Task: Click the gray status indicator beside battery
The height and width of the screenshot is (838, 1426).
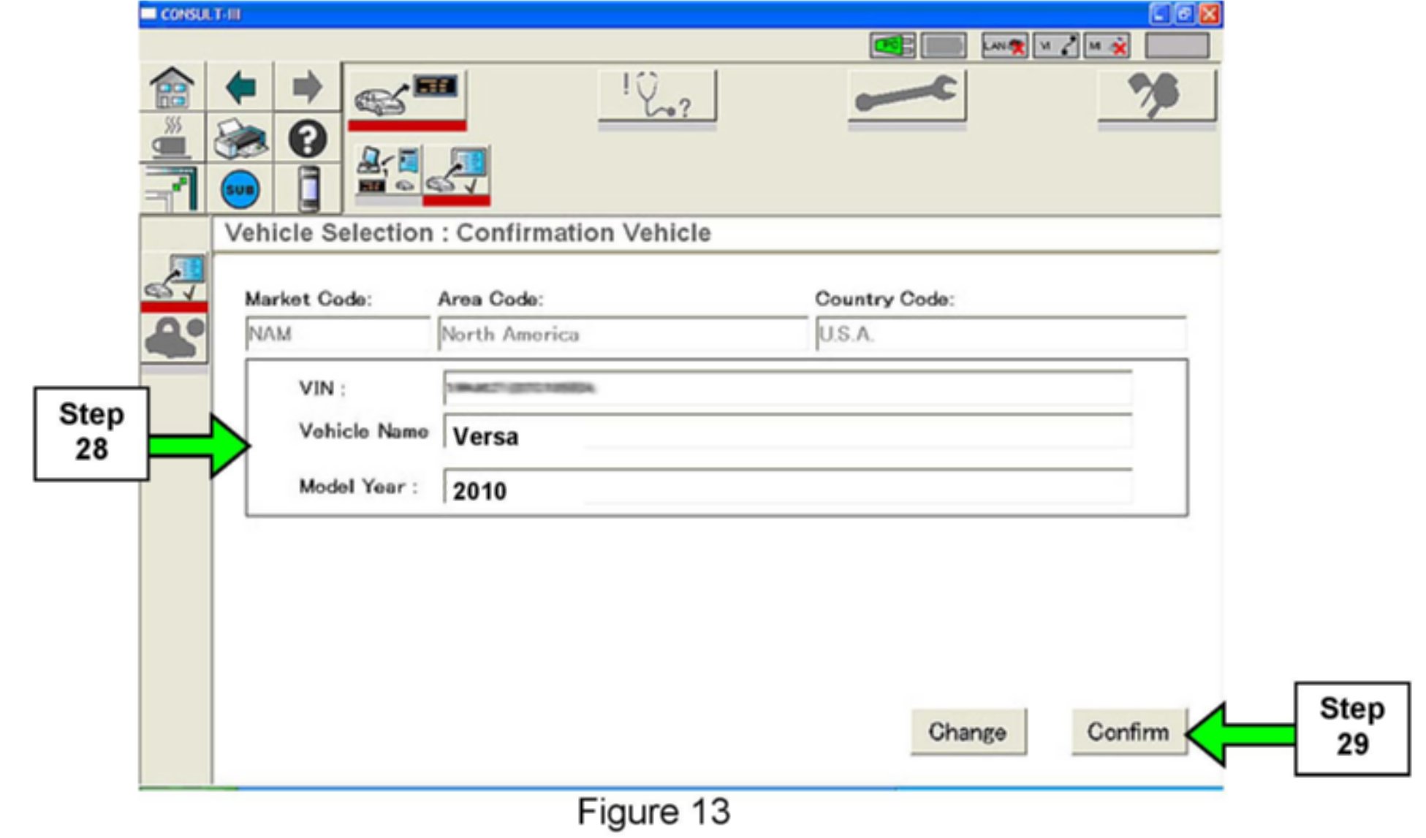Action: tap(944, 46)
